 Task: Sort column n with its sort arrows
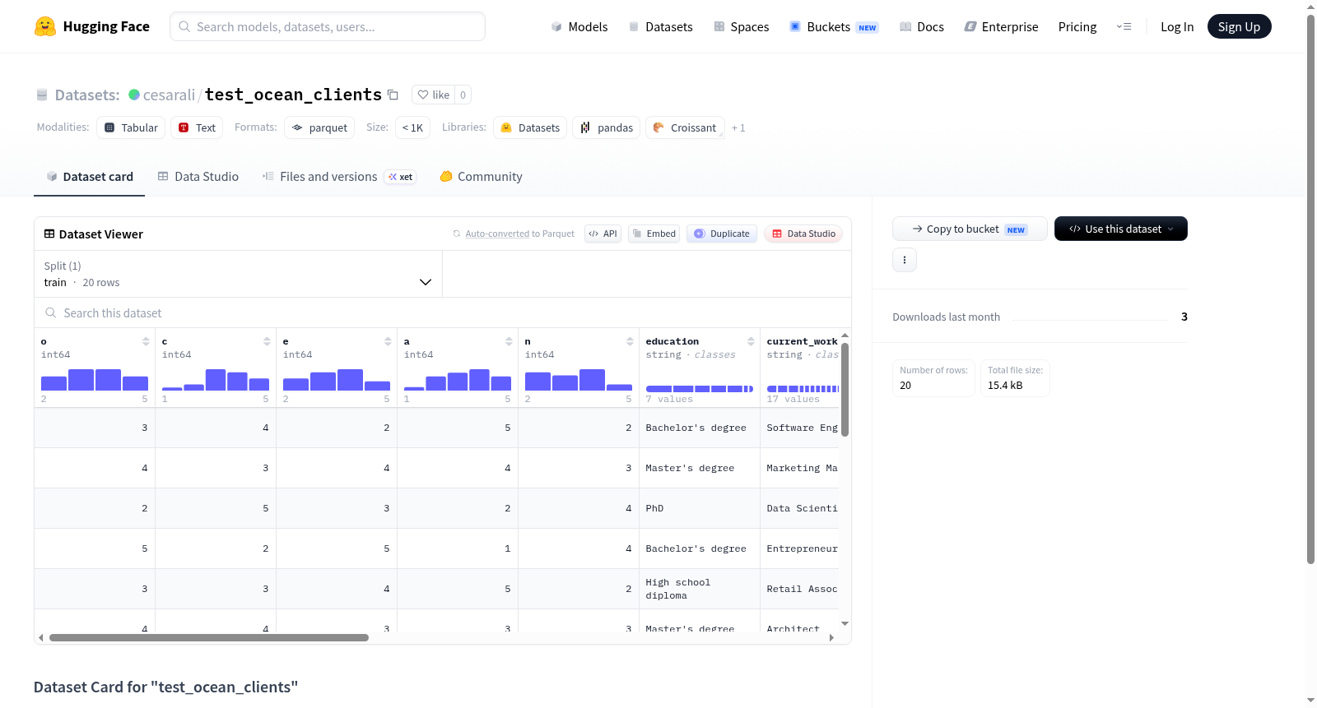pyautogui.click(x=630, y=341)
